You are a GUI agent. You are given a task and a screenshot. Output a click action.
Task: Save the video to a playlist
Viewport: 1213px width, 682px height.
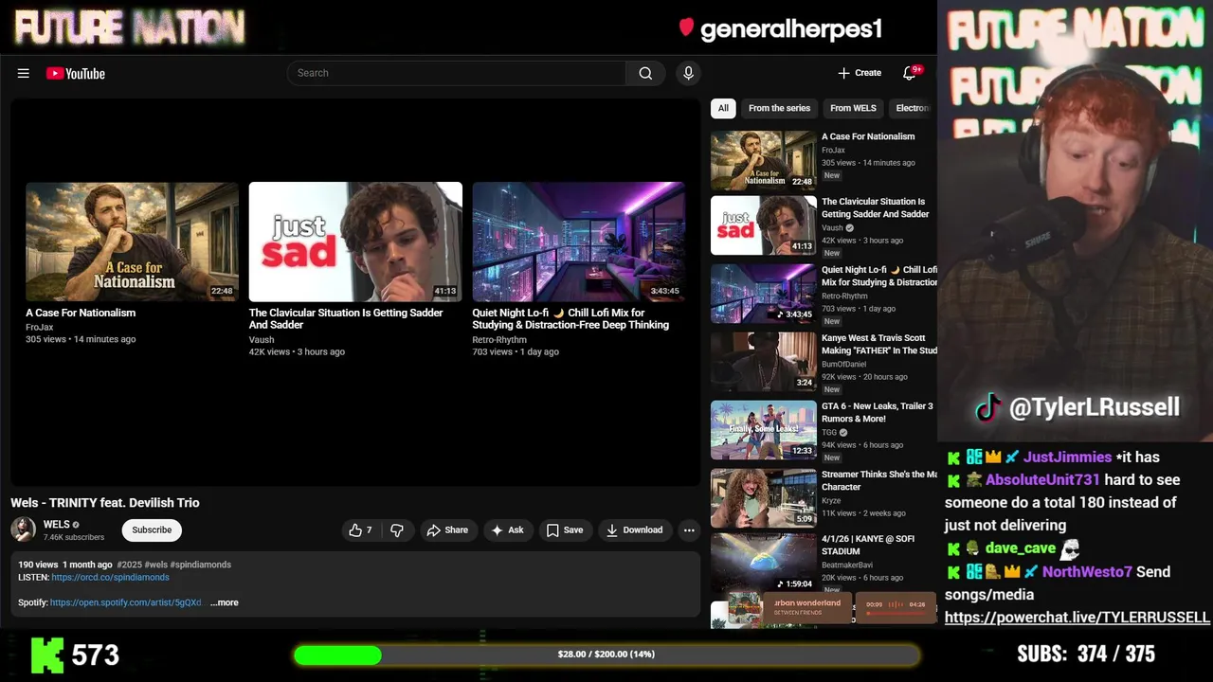pyautogui.click(x=564, y=529)
